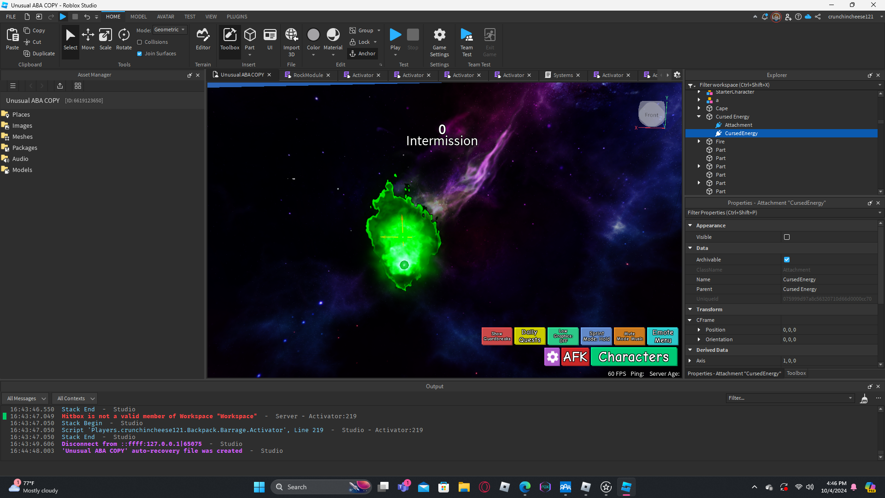Toggle Mute Mode Music button
Screen dimensions: 885x498
[630, 336]
